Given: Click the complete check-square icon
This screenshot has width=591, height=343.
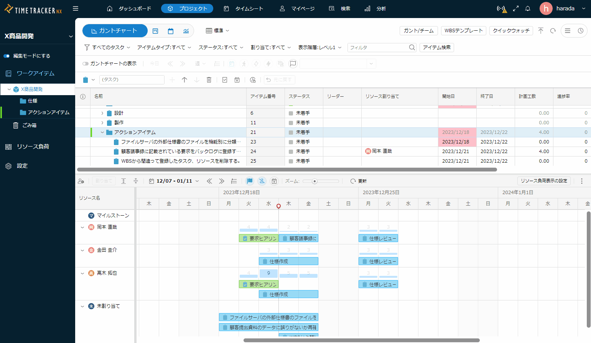Looking at the screenshot, I should [x=225, y=80].
